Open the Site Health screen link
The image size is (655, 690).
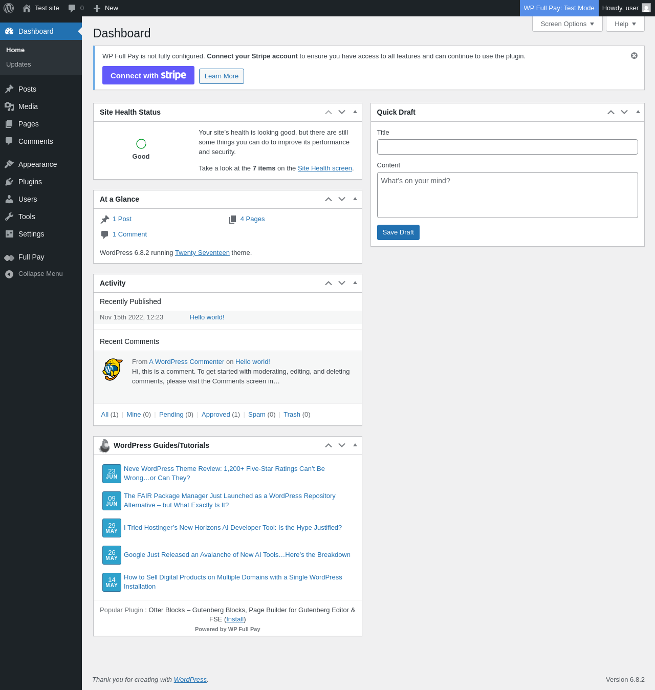pos(325,168)
